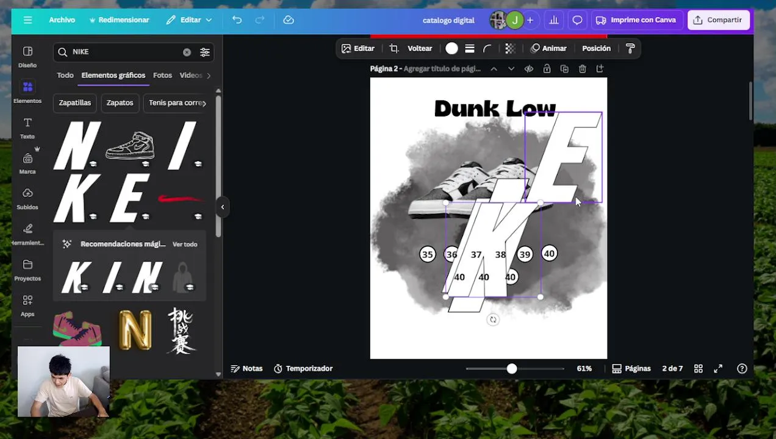
Task: Delete the page with trash icon
Action: click(x=583, y=69)
